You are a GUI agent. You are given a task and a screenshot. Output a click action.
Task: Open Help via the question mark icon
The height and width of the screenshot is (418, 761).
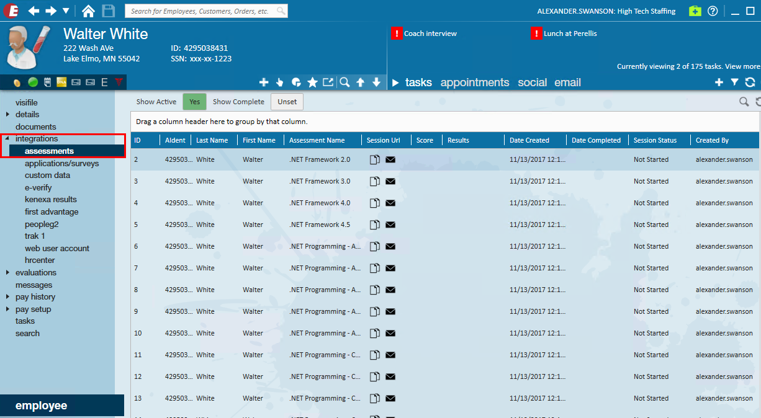[x=713, y=11]
